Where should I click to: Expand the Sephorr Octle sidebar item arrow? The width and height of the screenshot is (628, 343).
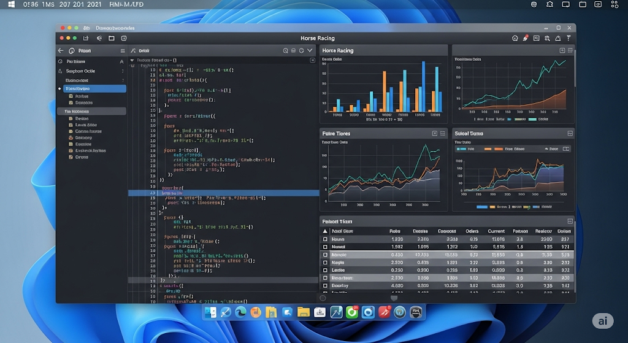coord(122,71)
